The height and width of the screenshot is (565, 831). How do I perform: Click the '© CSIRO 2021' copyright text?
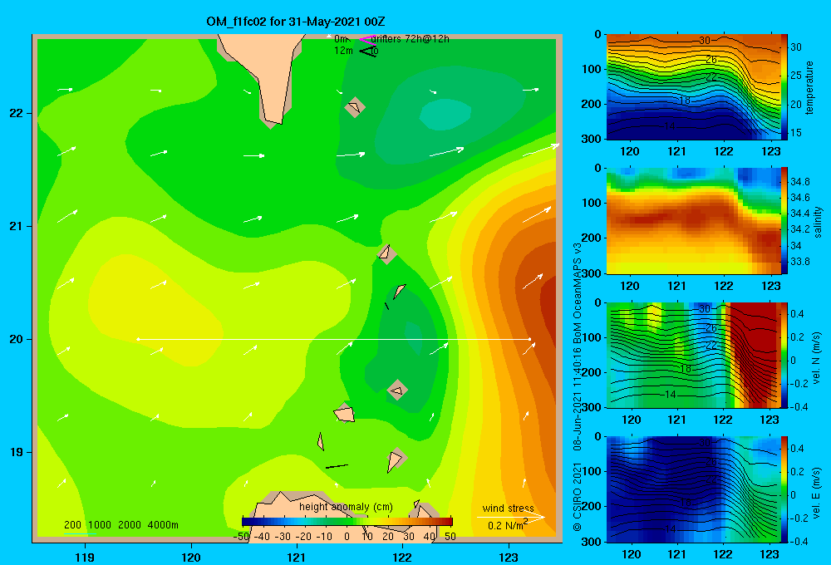[x=578, y=497]
